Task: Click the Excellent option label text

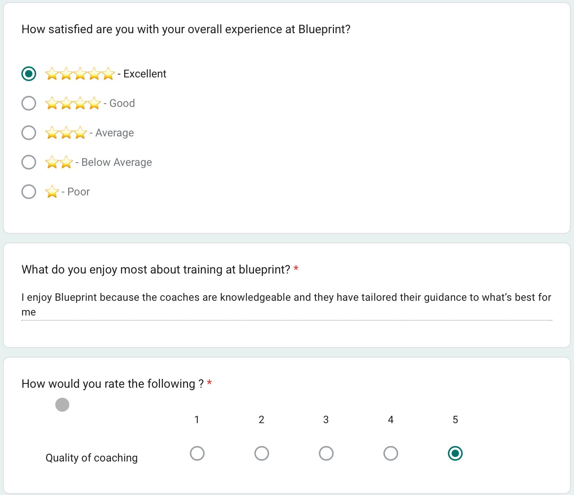Action: (x=145, y=74)
